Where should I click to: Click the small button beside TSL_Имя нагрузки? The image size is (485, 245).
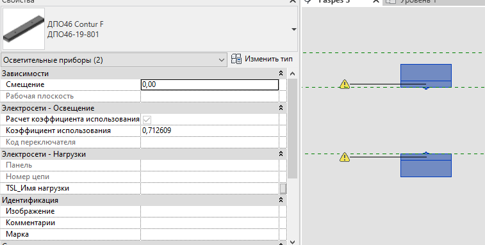pos(283,188)
